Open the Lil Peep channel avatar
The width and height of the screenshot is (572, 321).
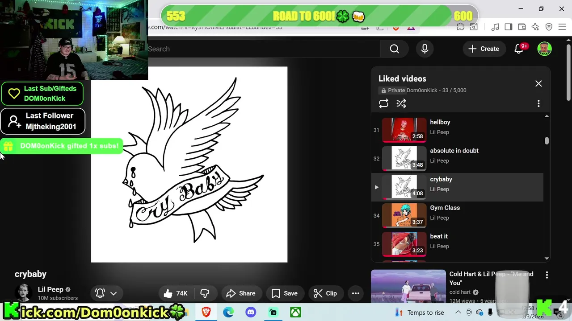(23, 293)
